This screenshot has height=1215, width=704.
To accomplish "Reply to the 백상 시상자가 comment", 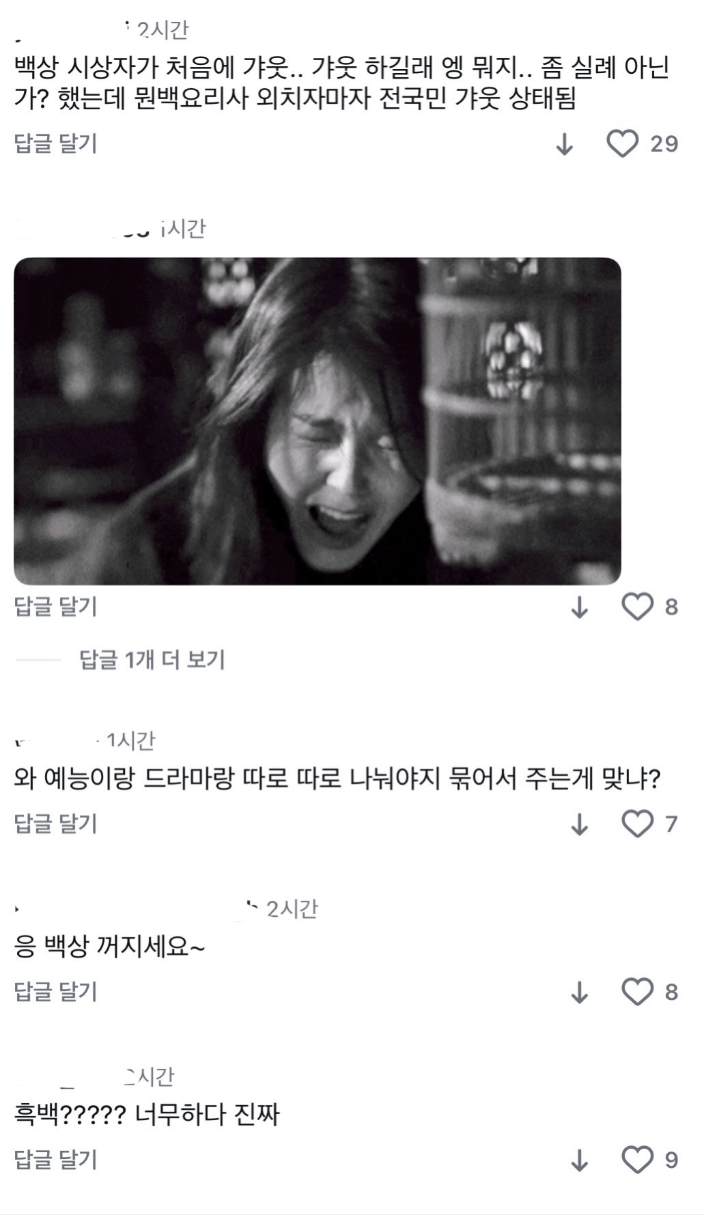I will (x=56, y=143).
